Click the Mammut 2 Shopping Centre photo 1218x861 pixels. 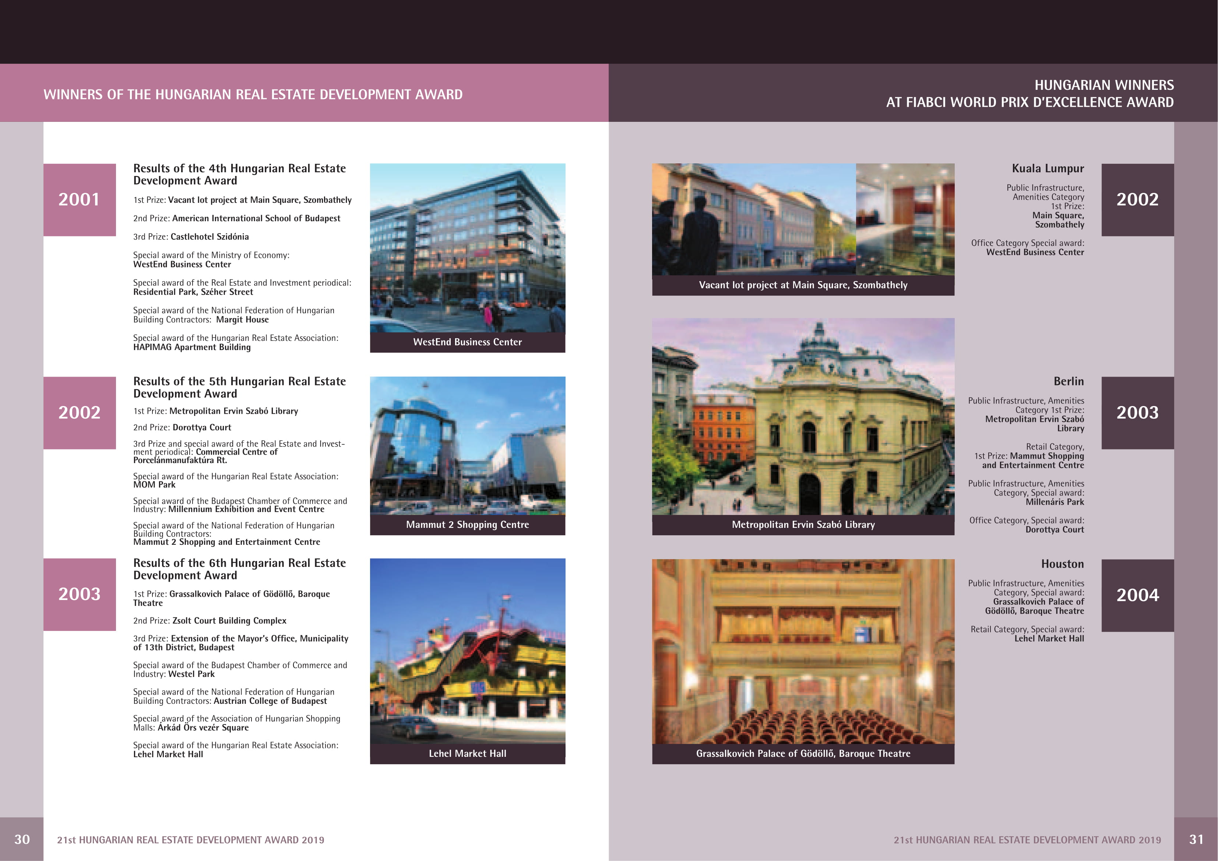(x=467, y=446)
